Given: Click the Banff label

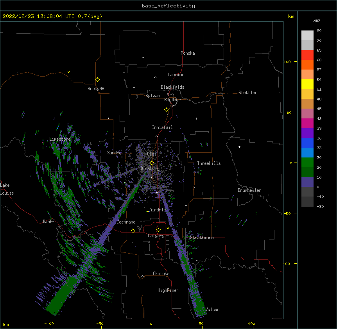Looking at the screenshot, I should (48, 222).
